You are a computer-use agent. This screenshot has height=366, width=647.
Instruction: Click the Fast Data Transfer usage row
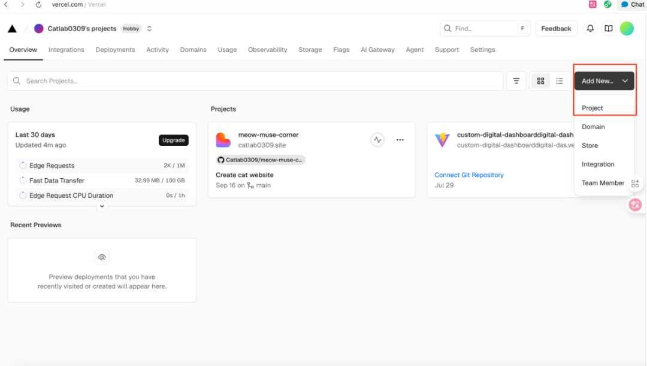pos(102,181)
